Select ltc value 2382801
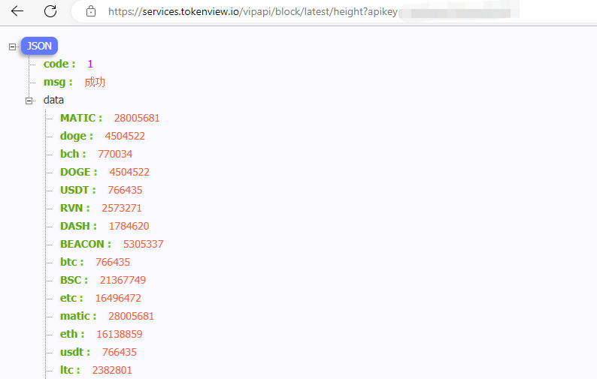The image size is (597, 379). (x=112, y=370)
